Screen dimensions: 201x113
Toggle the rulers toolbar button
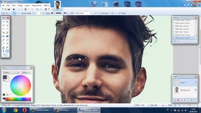click(x=49, y=9)
